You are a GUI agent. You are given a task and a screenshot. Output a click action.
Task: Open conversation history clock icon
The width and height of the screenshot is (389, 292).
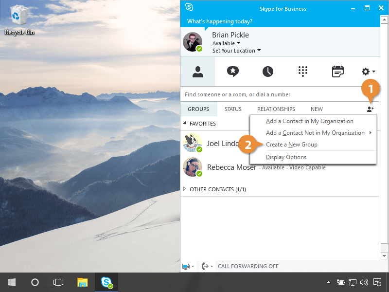(x=268, y=72)
